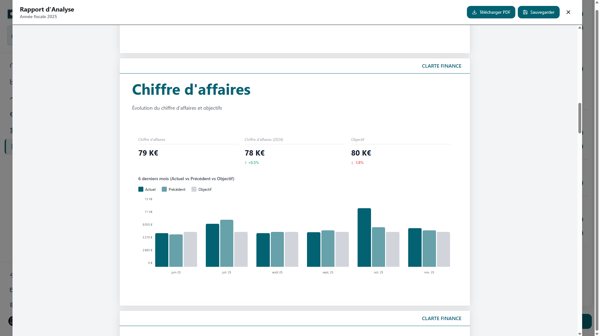Open the settings gear in the lower sidebar
599x336 pixels.
11,305
